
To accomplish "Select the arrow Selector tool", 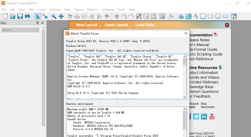I will pos(38,16).
